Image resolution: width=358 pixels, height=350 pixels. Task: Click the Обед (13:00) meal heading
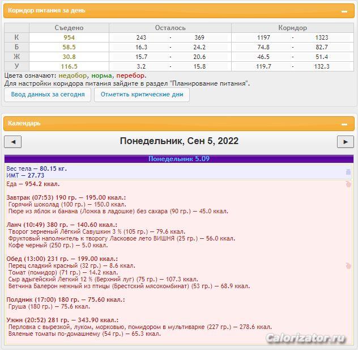(x=62, y=259)
